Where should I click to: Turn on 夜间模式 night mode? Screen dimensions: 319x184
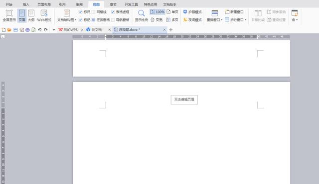point(192,20)
